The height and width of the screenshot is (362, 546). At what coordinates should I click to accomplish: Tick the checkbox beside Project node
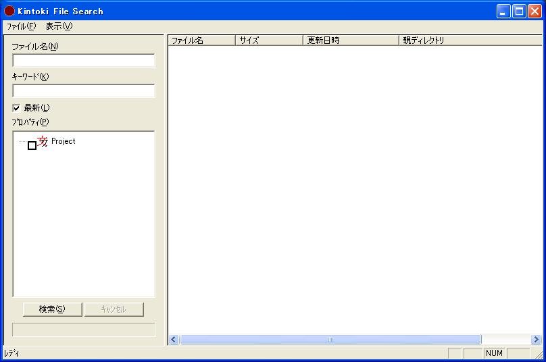32,145
